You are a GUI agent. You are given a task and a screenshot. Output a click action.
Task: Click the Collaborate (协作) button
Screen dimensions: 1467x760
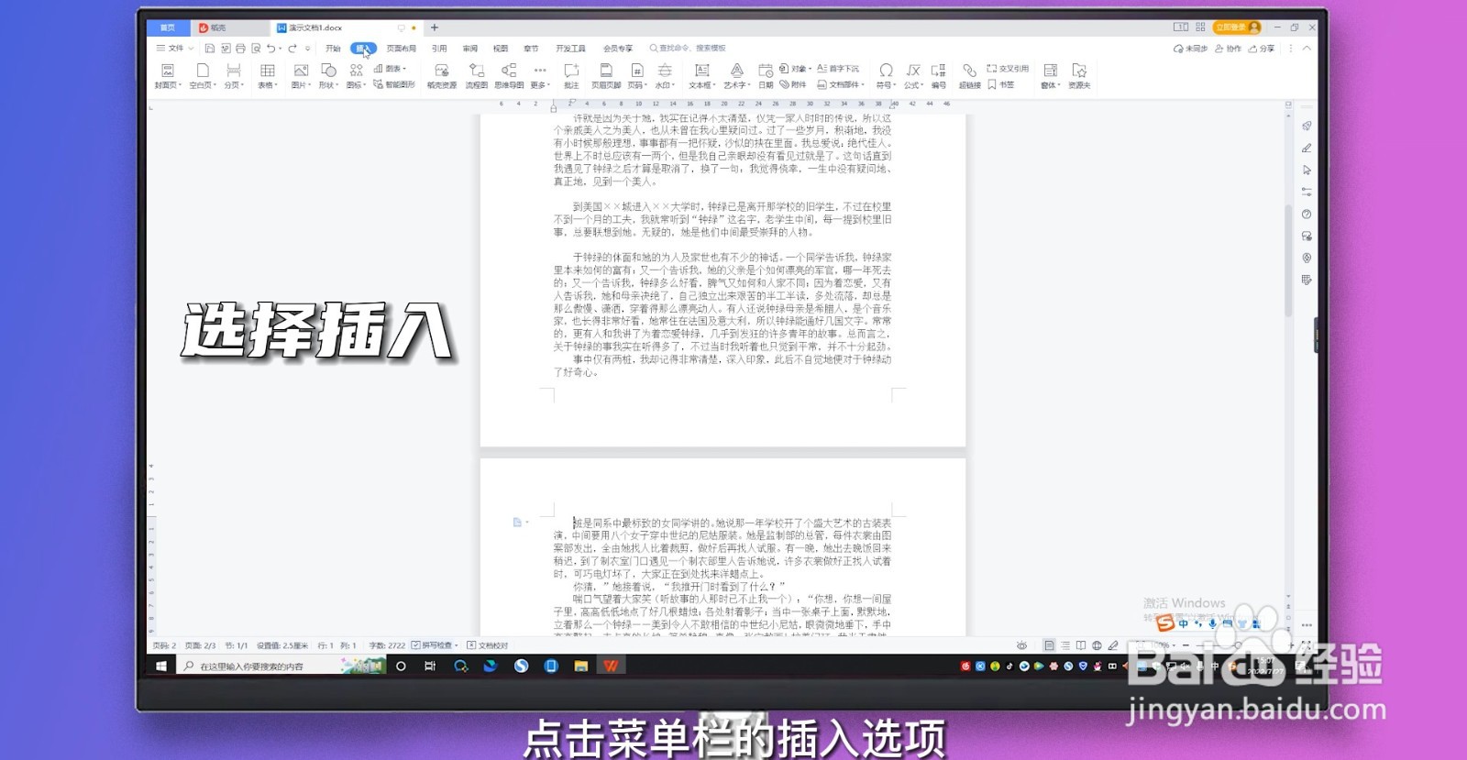(1228, 49)
